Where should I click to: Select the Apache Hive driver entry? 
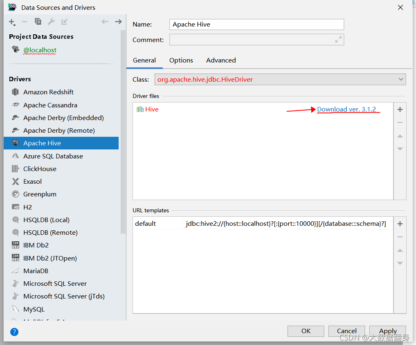61,143
